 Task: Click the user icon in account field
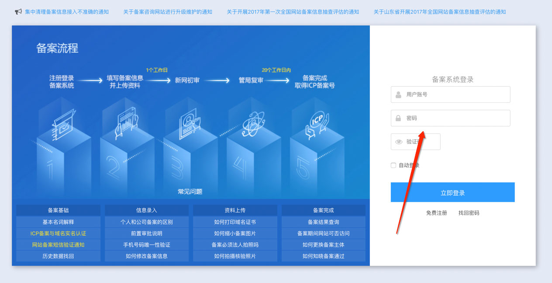[x=398, y=94]
